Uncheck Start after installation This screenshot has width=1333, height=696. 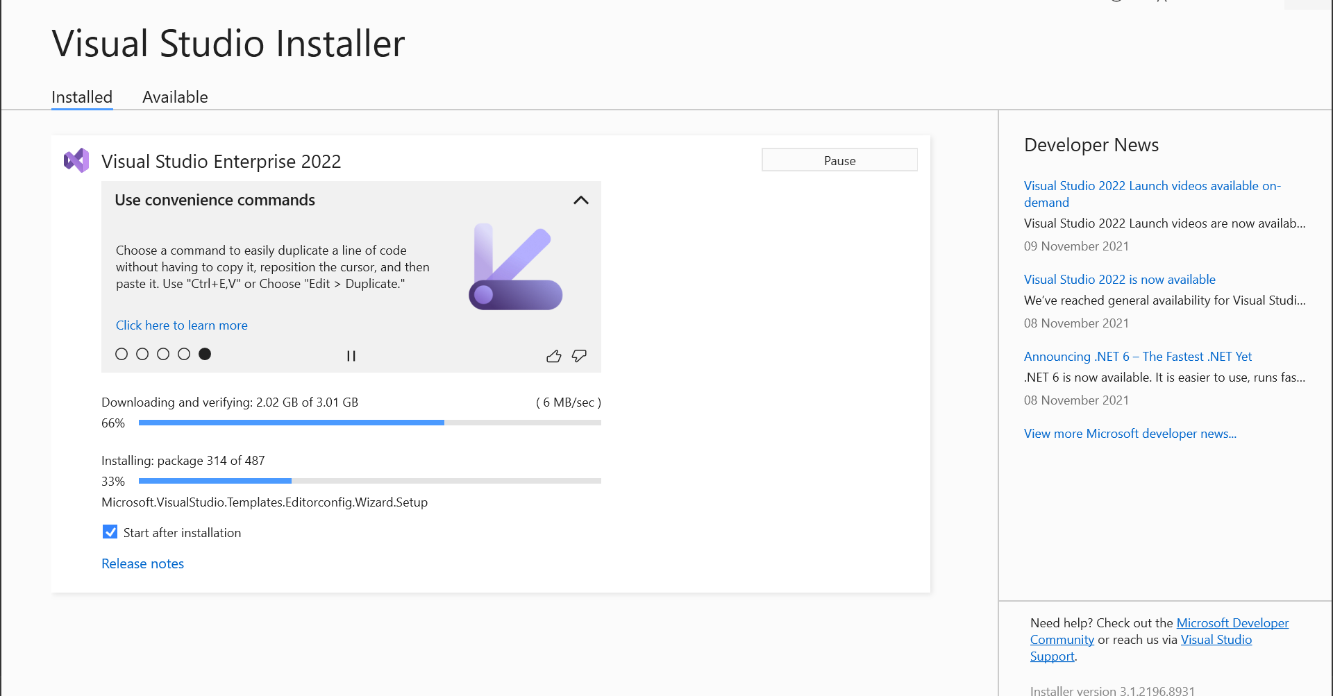click(110, 532)
